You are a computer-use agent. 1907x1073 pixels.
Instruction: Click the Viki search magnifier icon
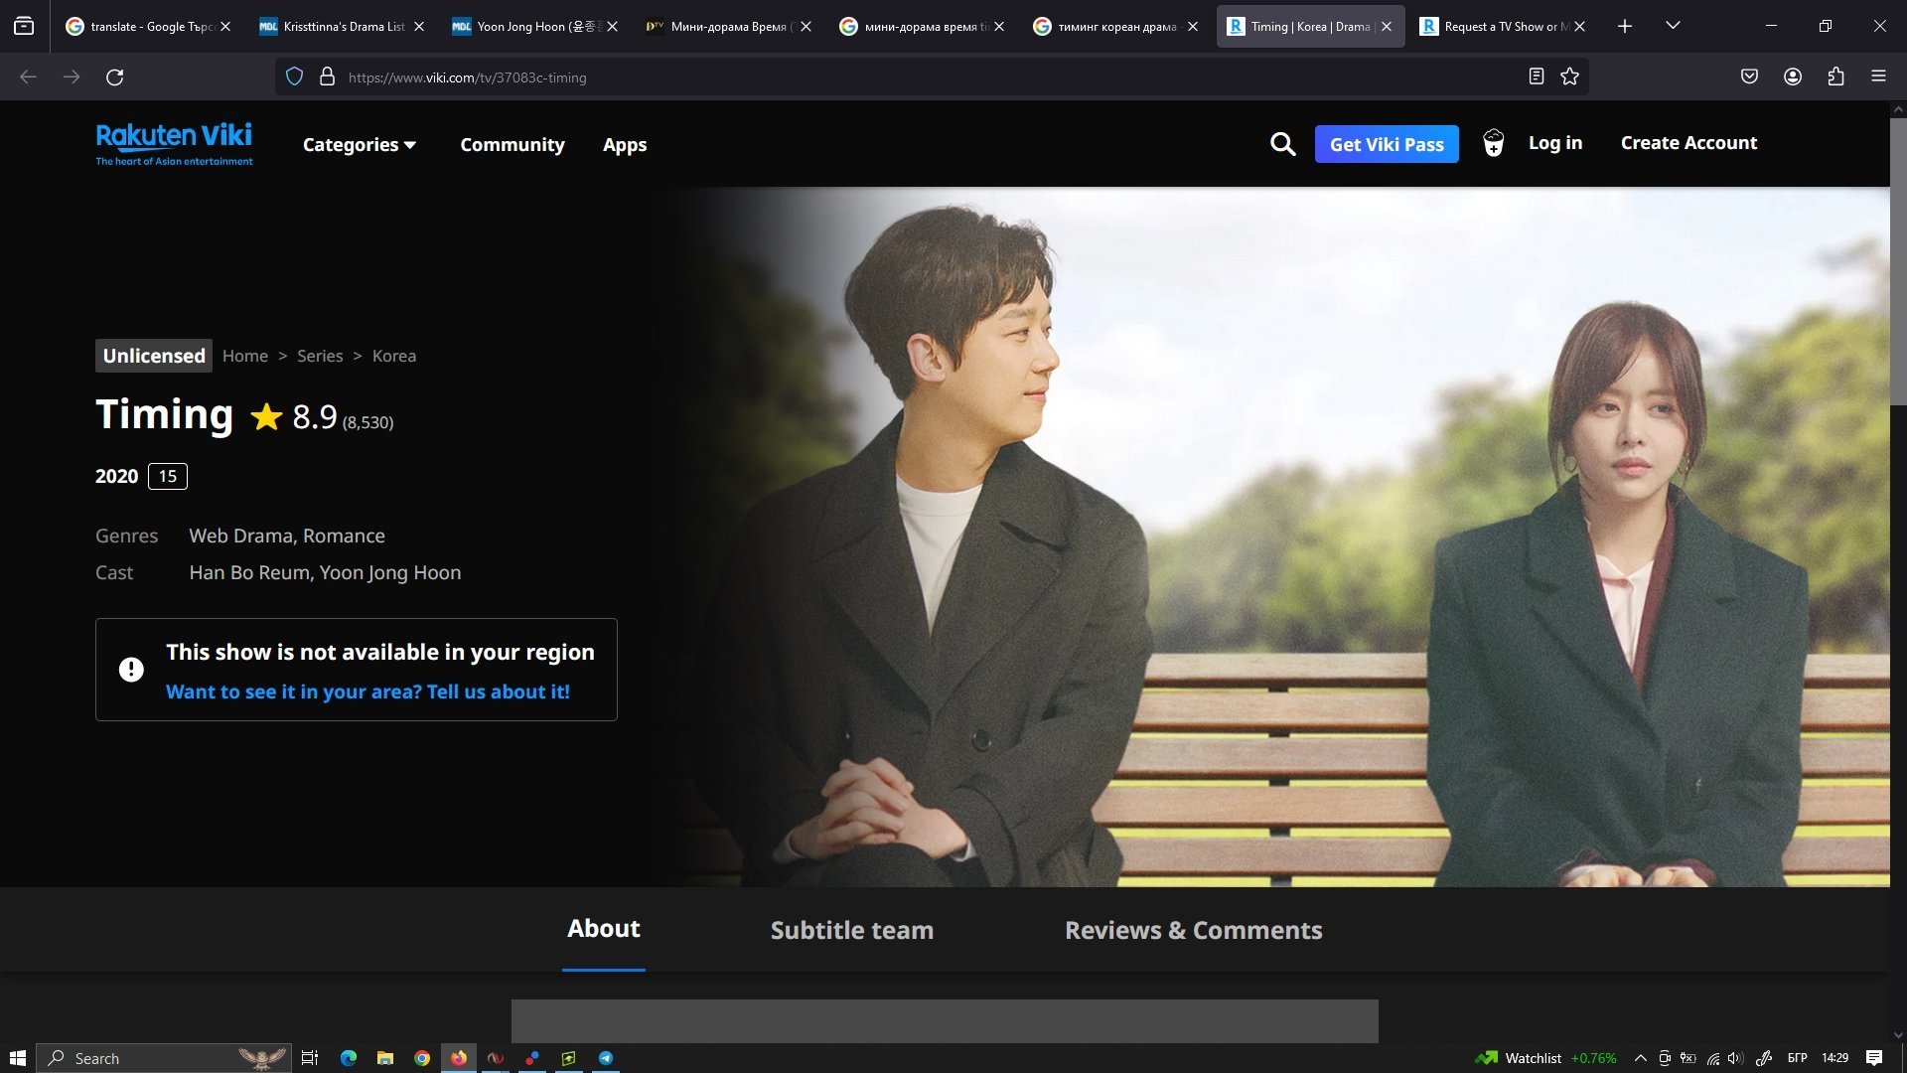1282,144
